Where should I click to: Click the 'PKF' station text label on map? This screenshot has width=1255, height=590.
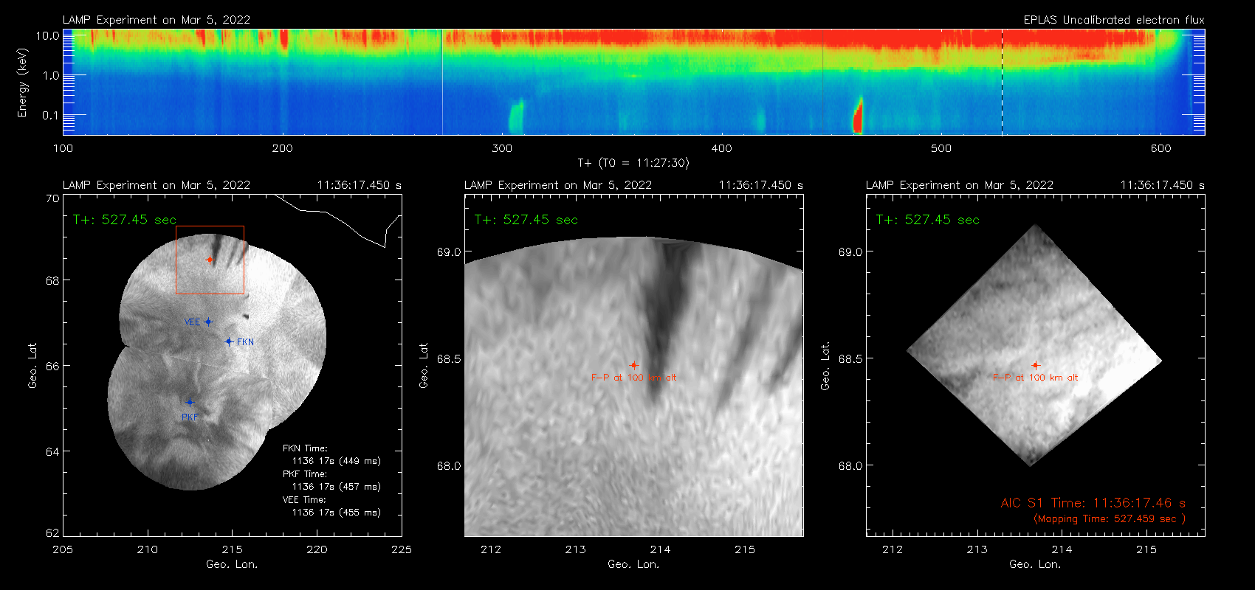(x=190, y=417)
